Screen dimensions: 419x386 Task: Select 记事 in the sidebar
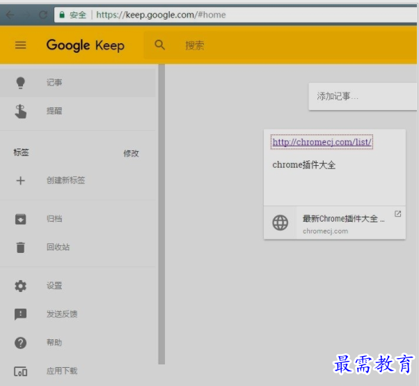point(77,83)
